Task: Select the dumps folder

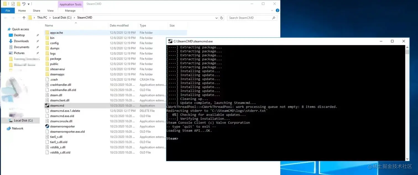Action: [55, 48]
